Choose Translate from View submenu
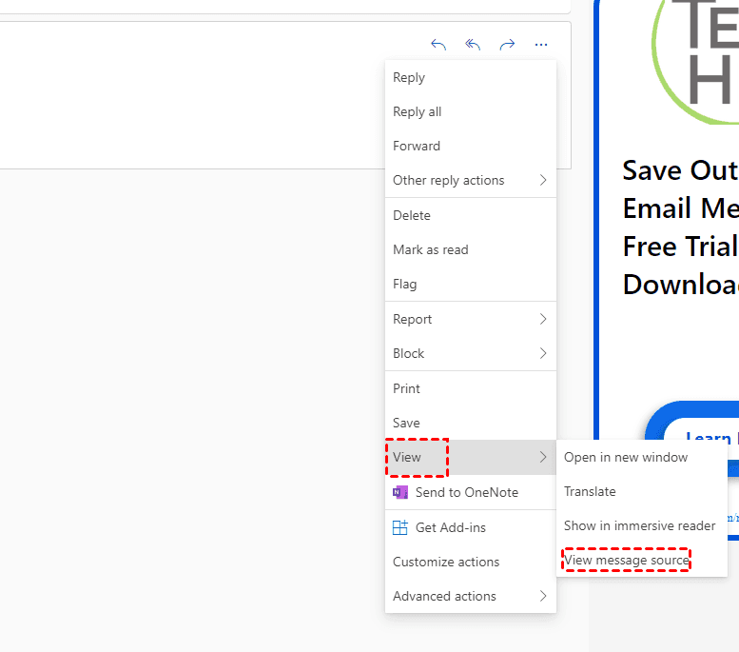 (x=590, y=491)
